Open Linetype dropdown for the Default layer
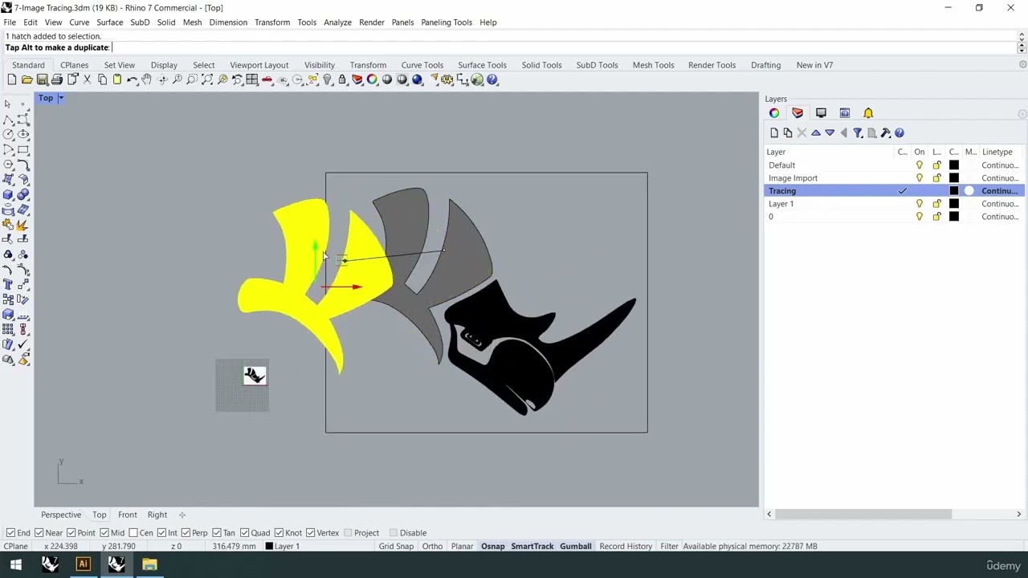Image resolution: width=1028 pixels, height=578 pixels. coord(1000,165)
